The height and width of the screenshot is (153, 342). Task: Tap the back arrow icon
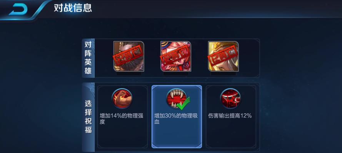18,9
